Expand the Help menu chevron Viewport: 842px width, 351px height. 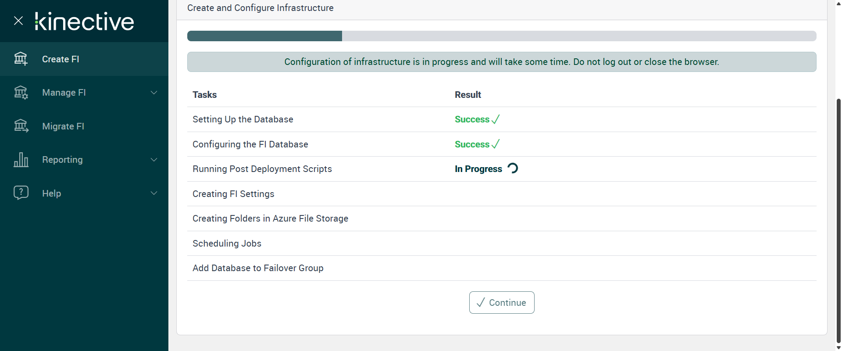154,193
